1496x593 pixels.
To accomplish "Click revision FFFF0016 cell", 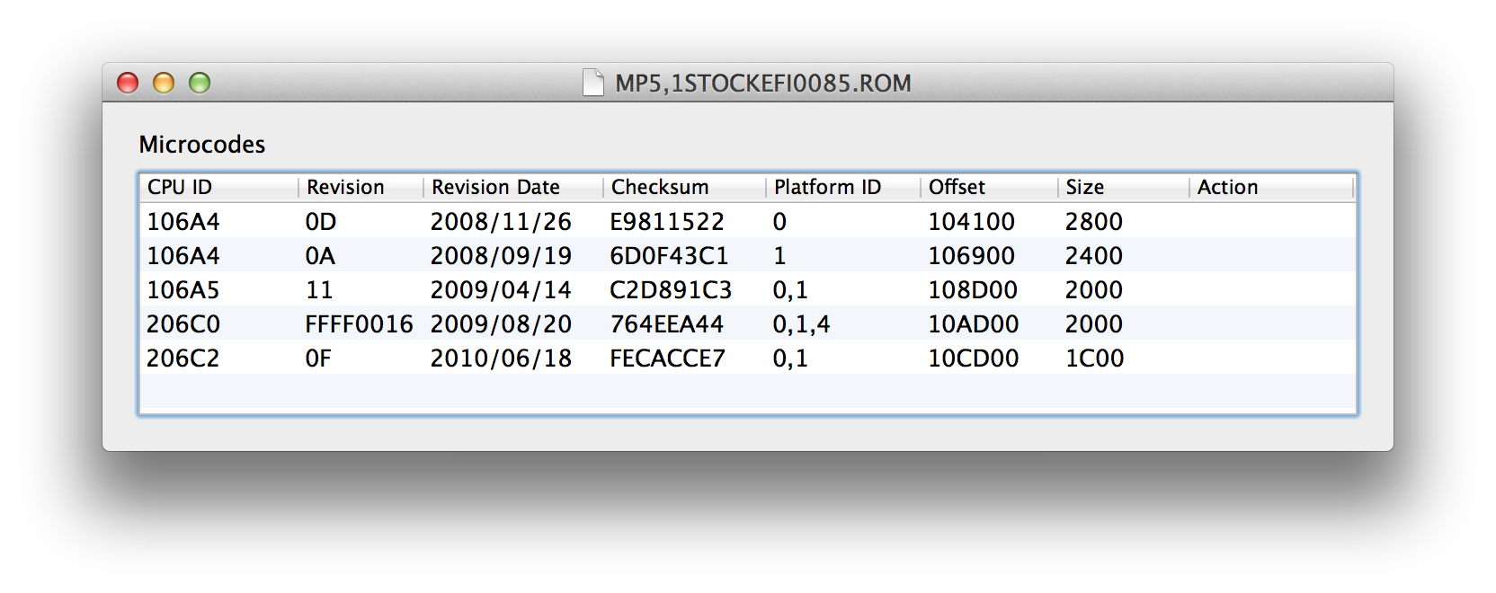I will [359, 323].
